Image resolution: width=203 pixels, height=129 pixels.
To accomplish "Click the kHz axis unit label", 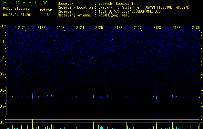I will click(3, 26).
